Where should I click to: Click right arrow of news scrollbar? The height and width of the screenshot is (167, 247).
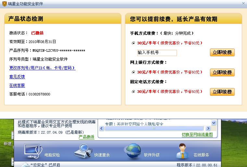click(208, 128)
